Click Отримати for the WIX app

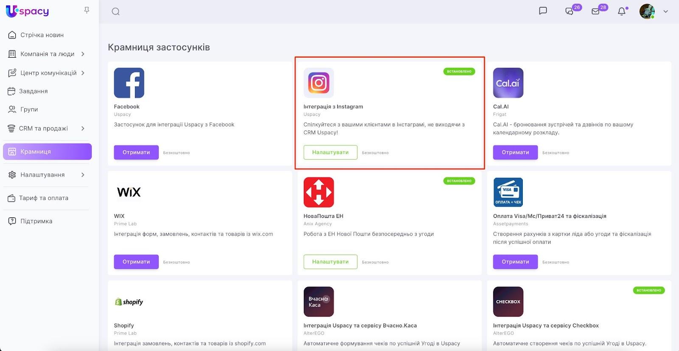tap(136, 262)
